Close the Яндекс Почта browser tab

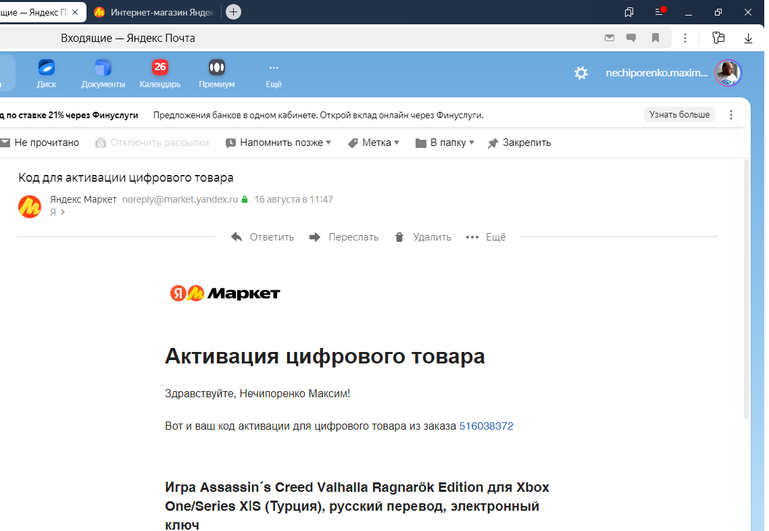coord(75,12)
